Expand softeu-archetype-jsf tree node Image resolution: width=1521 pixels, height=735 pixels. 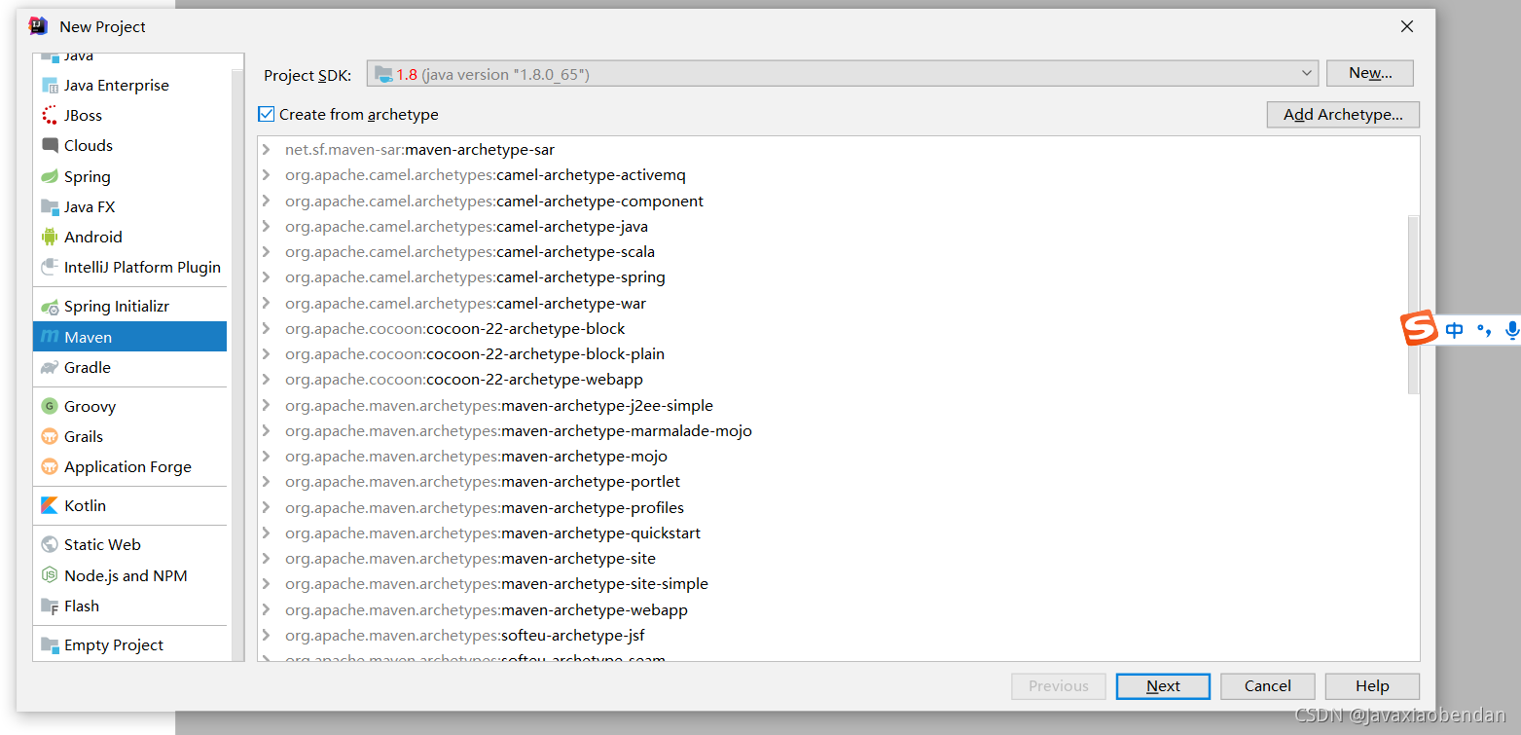[x=267, y=636]
